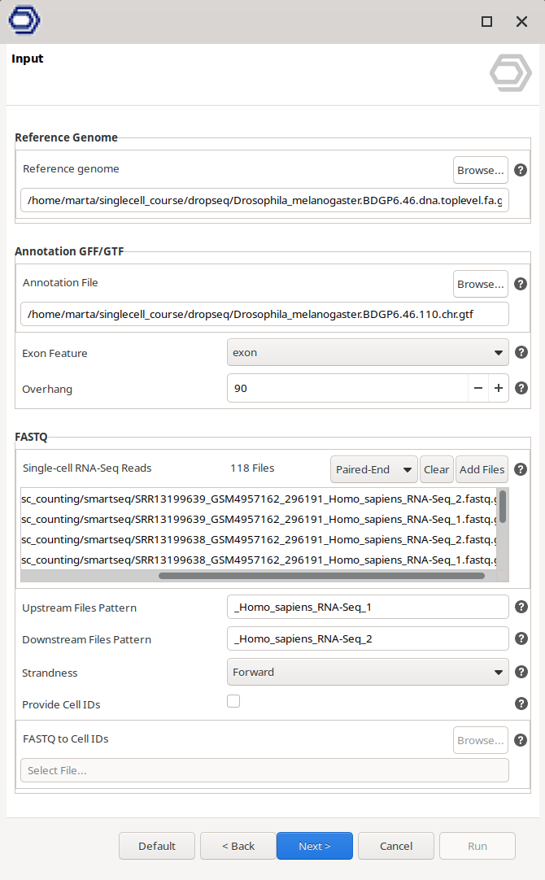Browse for an Annotation File
545x880 pixels.
click(481, 284)
